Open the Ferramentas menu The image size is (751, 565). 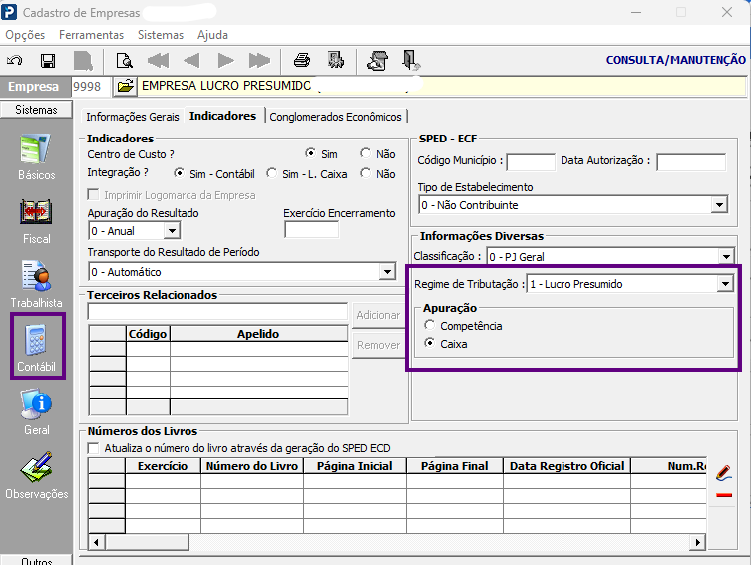pyautogui.click(x=91, y=35)
